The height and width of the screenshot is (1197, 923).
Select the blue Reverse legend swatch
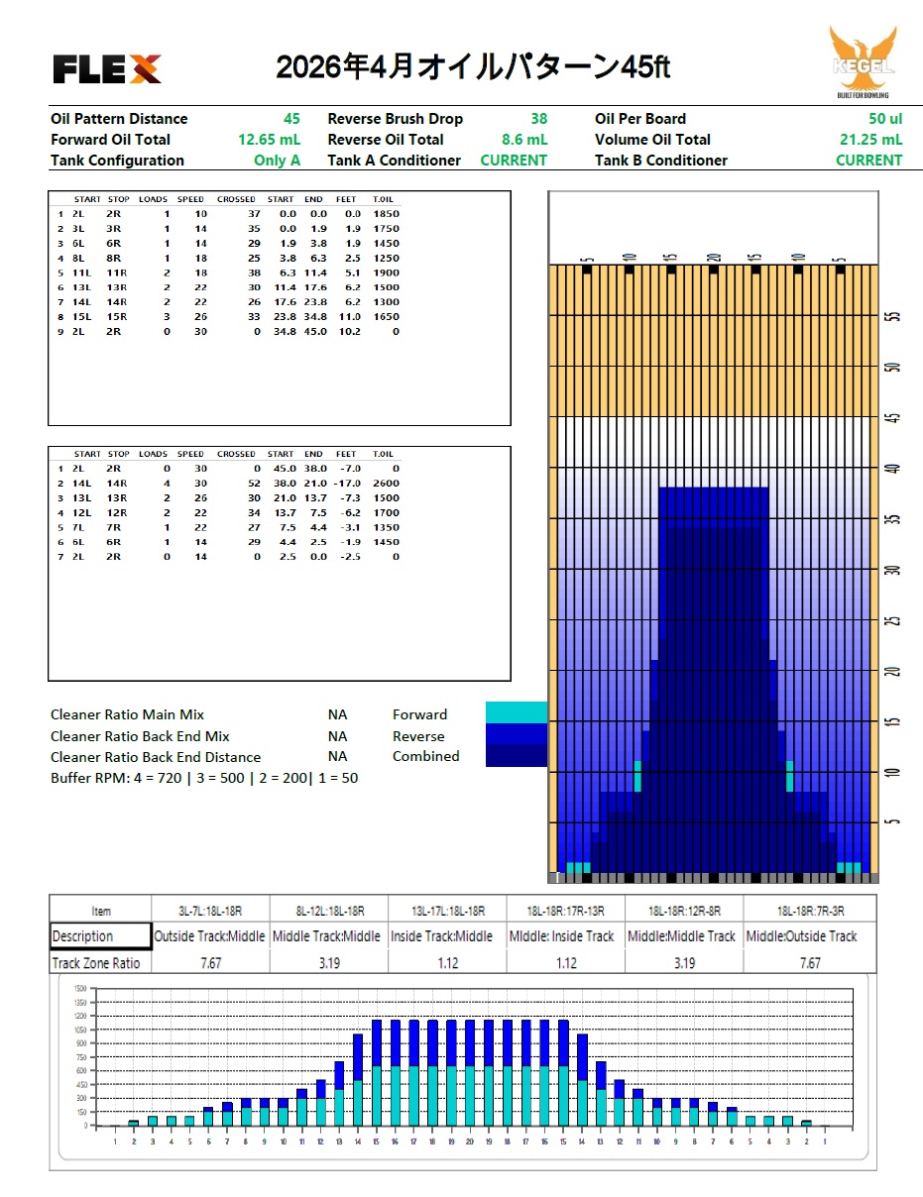pos(516,735)
